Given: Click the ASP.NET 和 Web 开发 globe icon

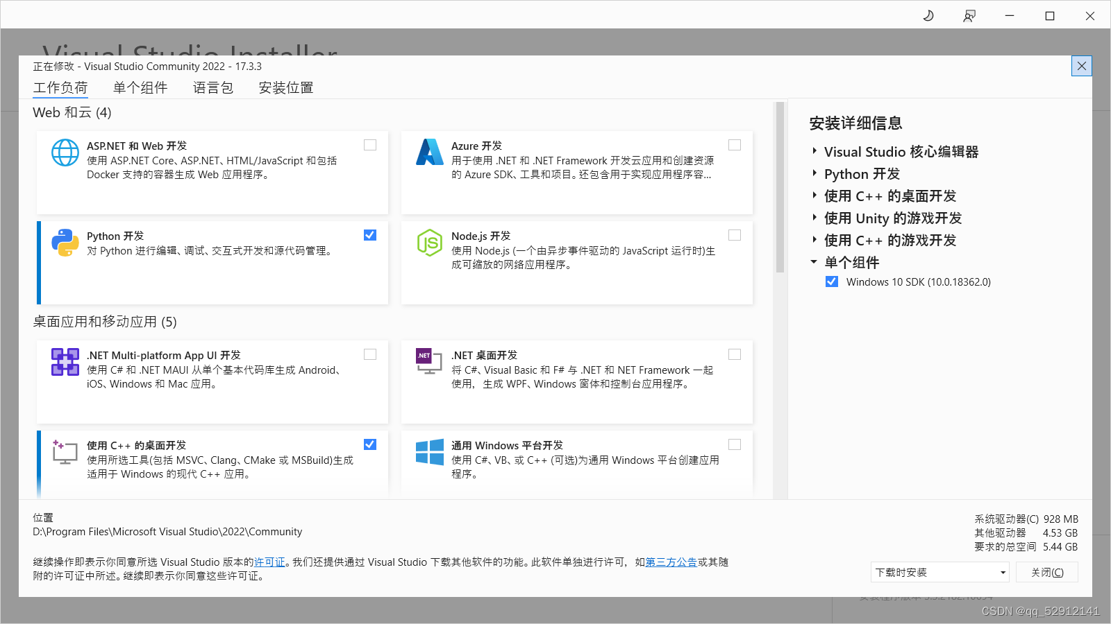Looking at the screenshot, I should point(65,153).
